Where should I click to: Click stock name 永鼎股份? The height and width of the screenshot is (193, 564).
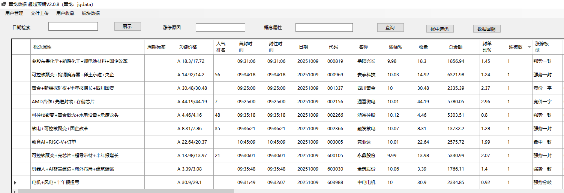[366, 156]
